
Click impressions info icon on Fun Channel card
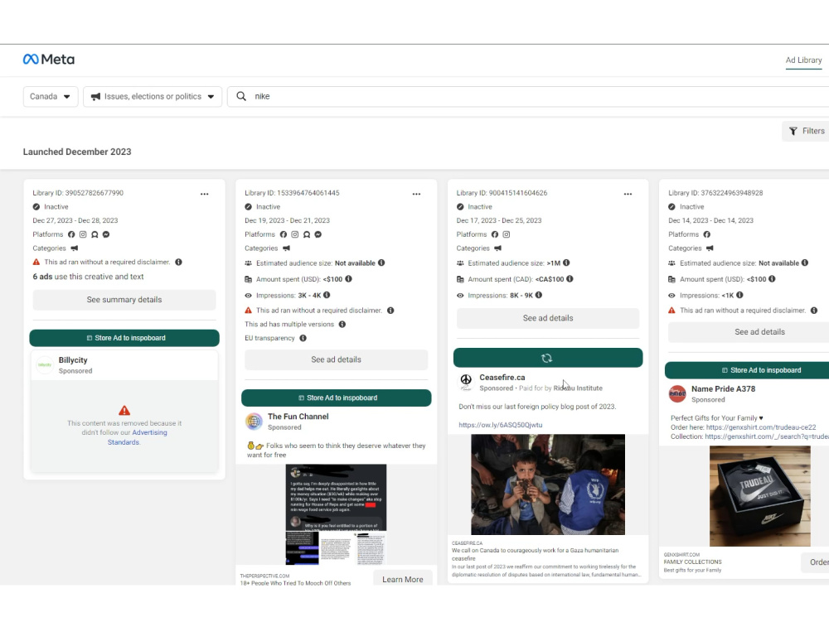(327, 295)
